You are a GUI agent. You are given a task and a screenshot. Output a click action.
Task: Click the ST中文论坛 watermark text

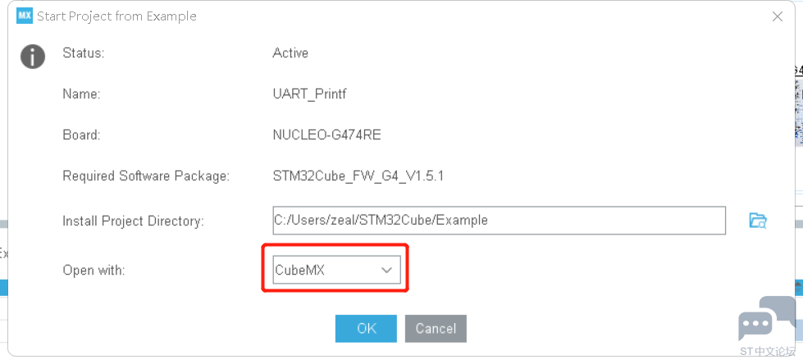pyautogui.click(x=768, y=351)
